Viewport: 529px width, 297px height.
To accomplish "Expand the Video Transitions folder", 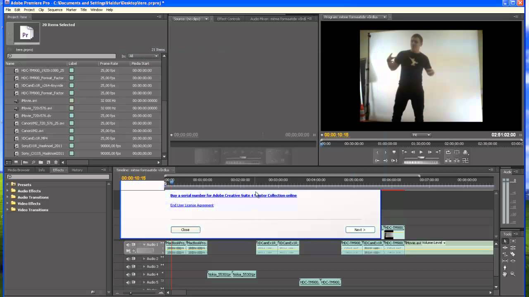I will pyautogui.click(x=7, y=210).
